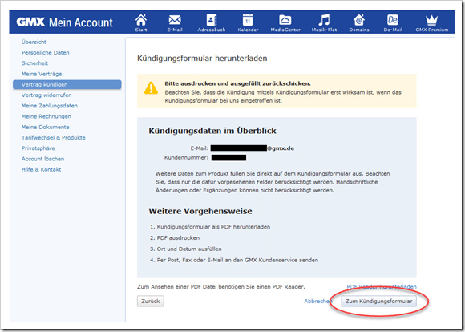Open Meine Zahlungsdaten in sidebar
Screen dimensions: 465x332
click(50, 106)
